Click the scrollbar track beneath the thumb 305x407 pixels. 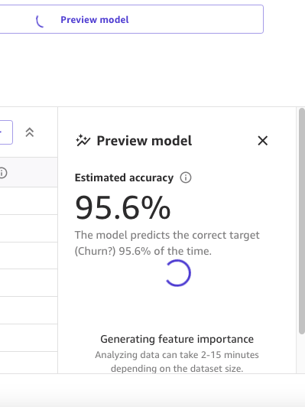pos(302,353)
